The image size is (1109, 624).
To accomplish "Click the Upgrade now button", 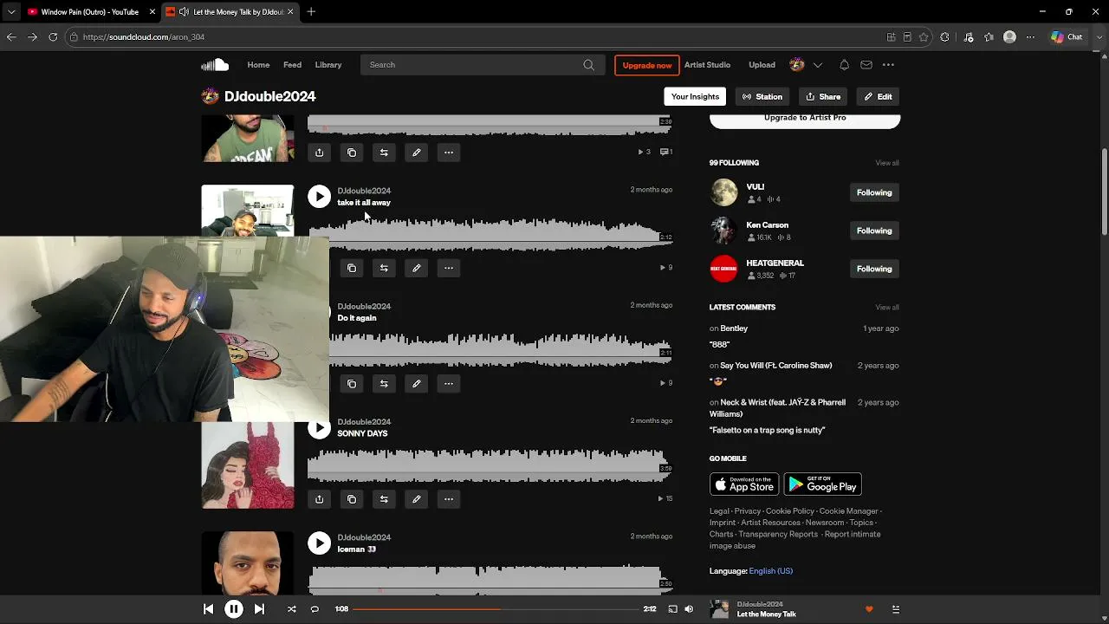I will pyautogui.click(x=647, y=65).
